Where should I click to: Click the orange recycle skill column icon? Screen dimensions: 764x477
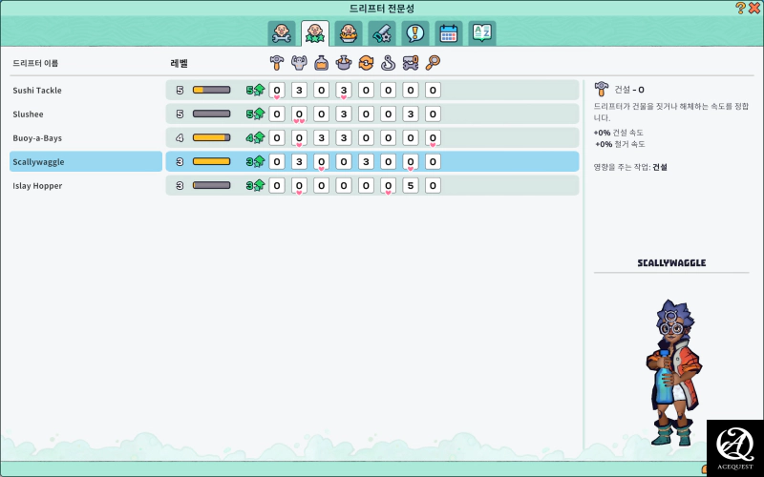(366, 63)
